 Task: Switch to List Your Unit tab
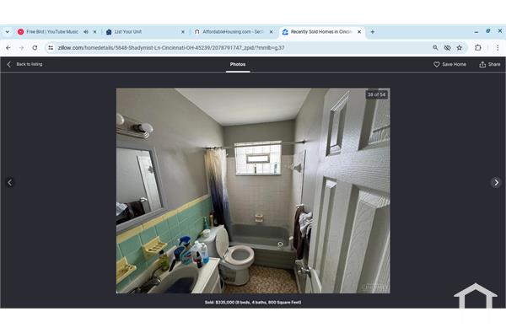(128, 32)
